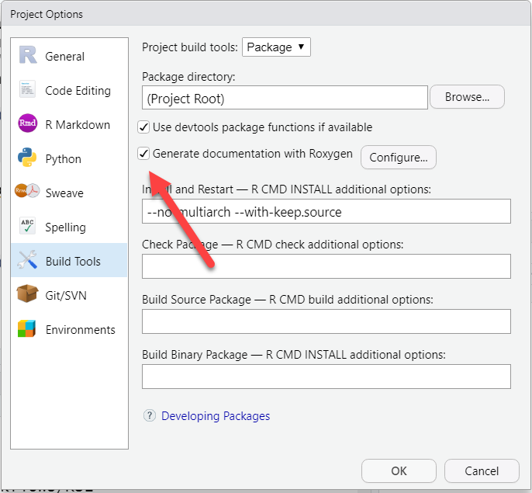This screenshot has width=532, height=493.
Task: Select the Environments colored cube icon
Action: (28, 329)
